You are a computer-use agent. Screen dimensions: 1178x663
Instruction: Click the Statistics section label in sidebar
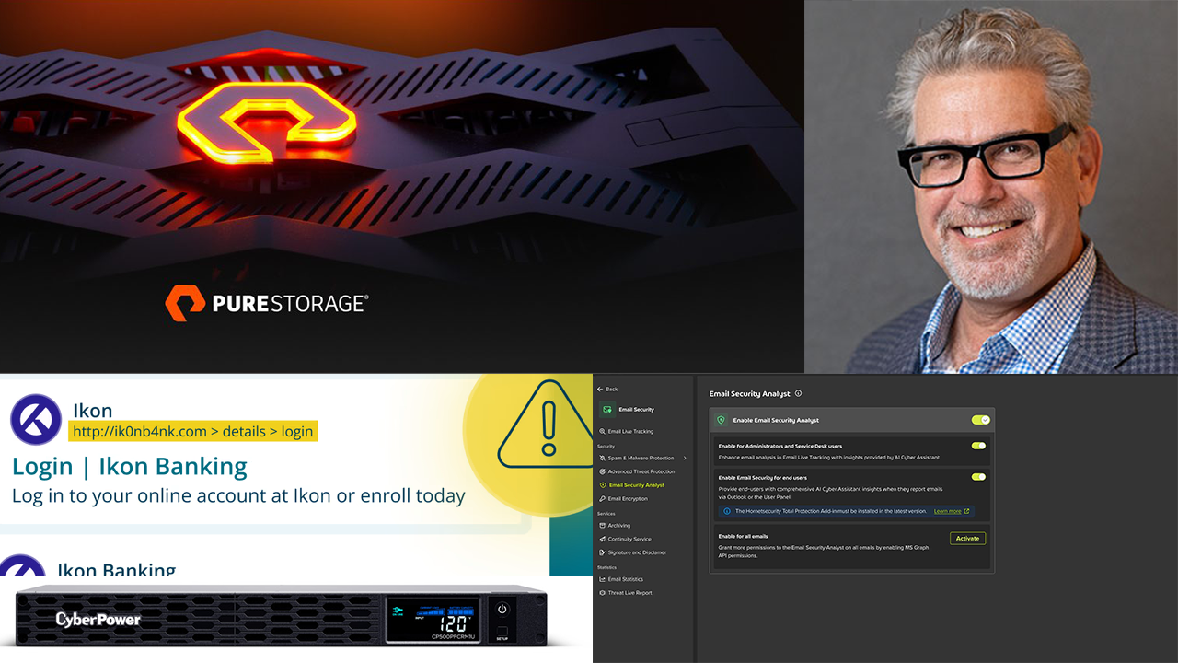coord(606,567)
